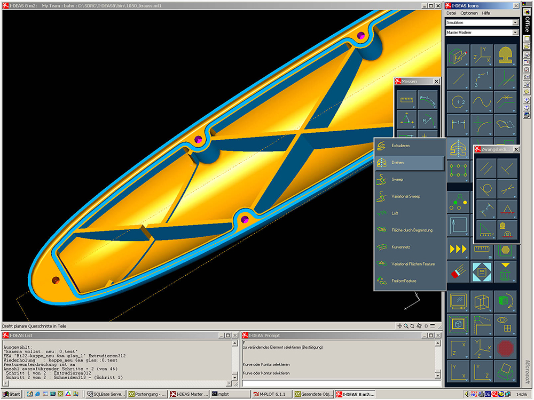Choose FreiformFeature from the flyout
The image size is (534, 400).
point(410,281)
